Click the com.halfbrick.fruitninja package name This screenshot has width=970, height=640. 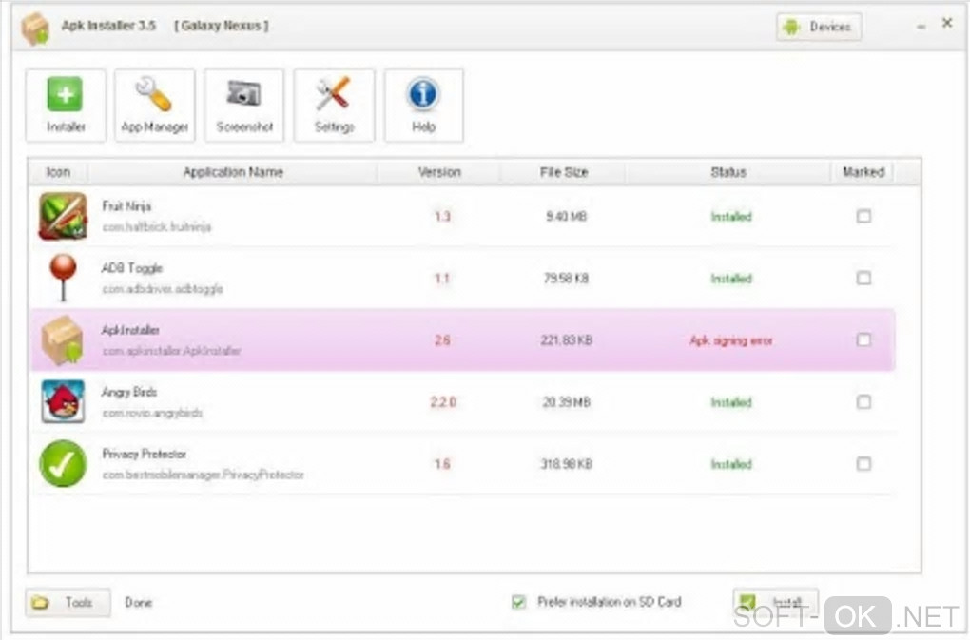[x=157, y=227]
